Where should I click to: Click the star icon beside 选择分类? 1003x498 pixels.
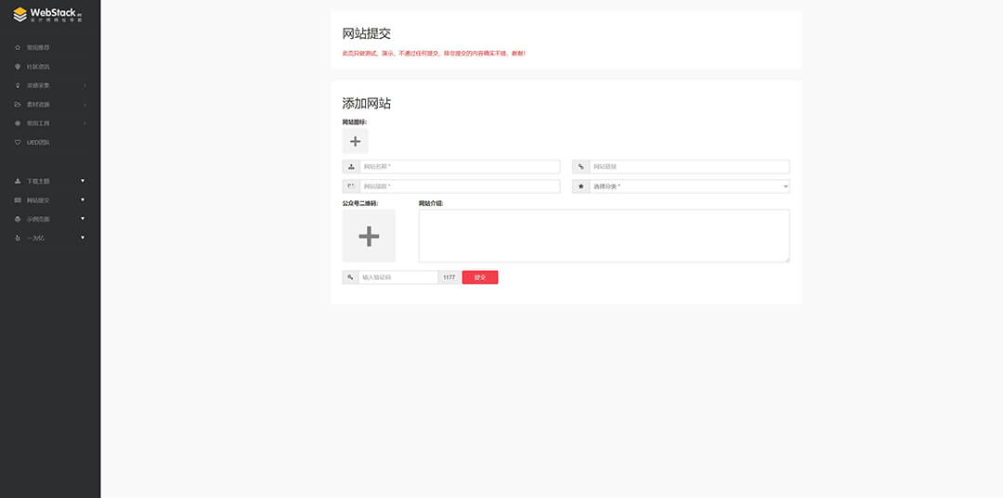(581, 186)
